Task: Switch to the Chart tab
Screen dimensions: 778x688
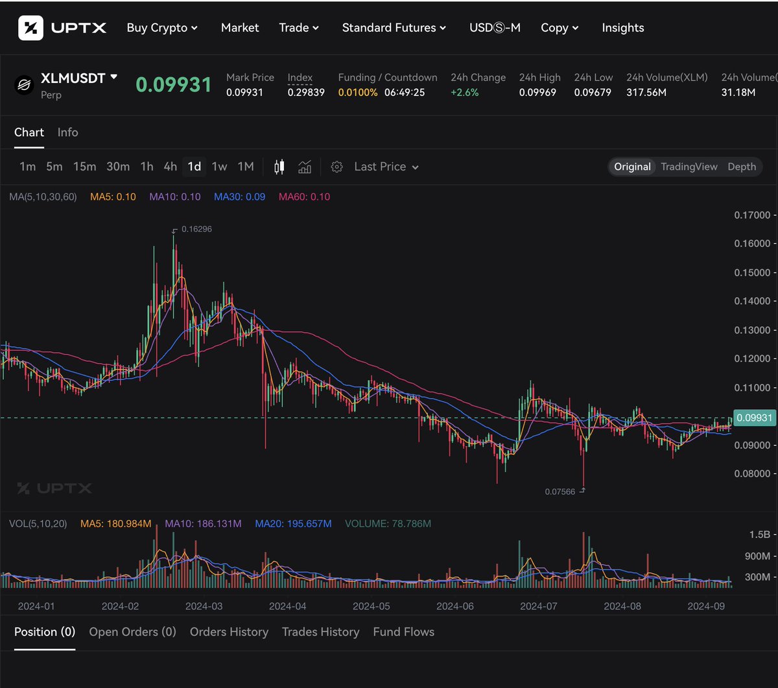Action: 29,132
